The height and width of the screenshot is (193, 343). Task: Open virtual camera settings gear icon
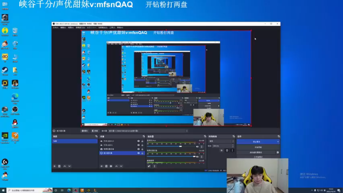pos(278,152)
